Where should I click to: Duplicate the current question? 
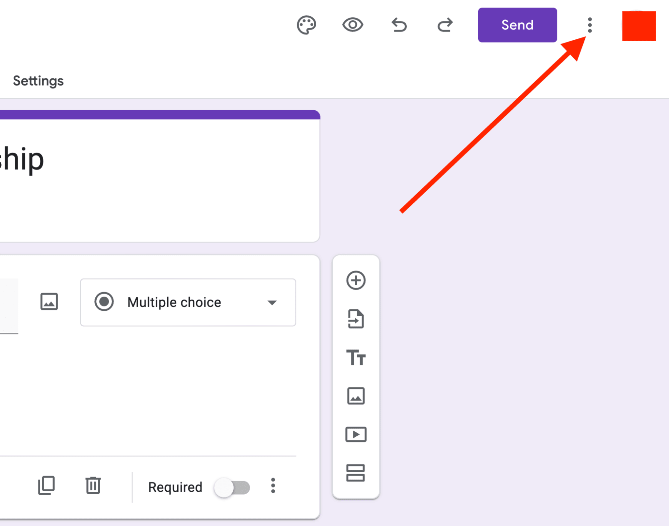click(x=46, y=487)
